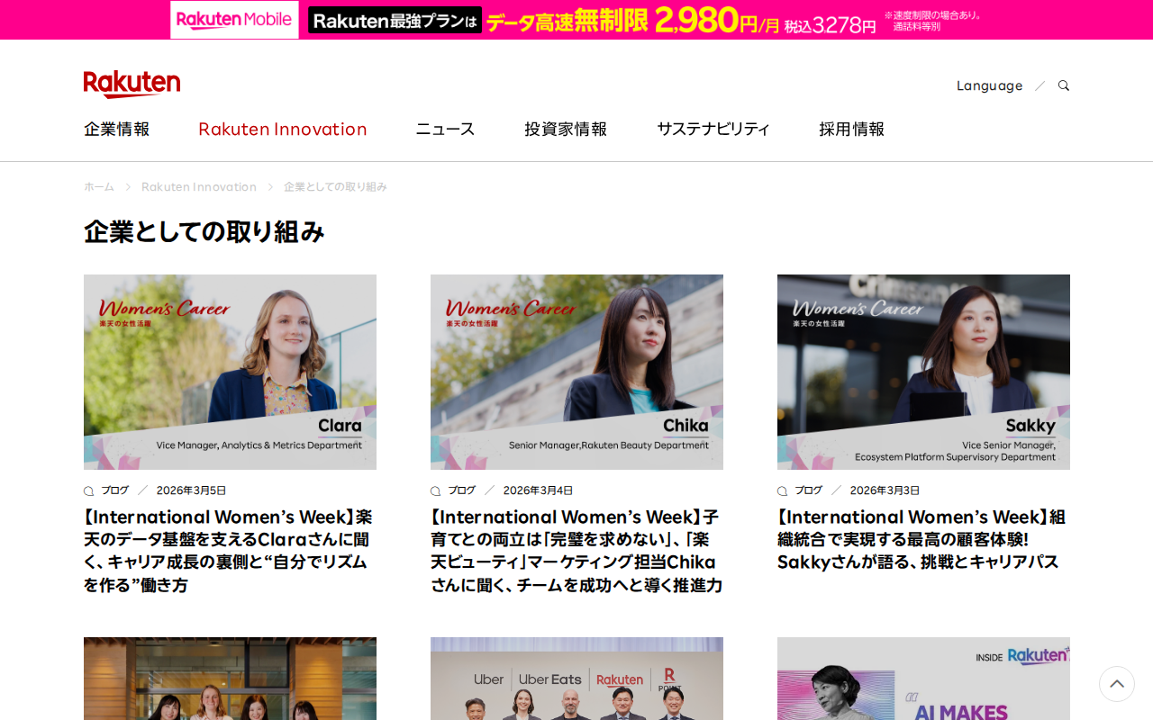This screenshot has width=1153, height=720.
Task: Click the date 2026年3月3日
Action: (885, 490)
